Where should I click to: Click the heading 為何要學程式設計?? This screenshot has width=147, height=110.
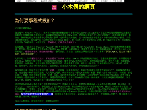pos(34,20)
